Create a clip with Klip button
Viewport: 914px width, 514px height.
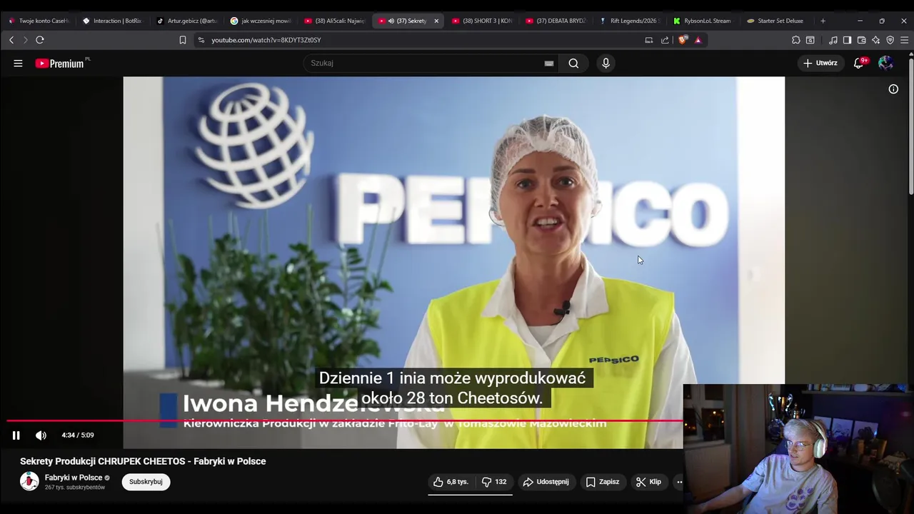click(648, 482)
